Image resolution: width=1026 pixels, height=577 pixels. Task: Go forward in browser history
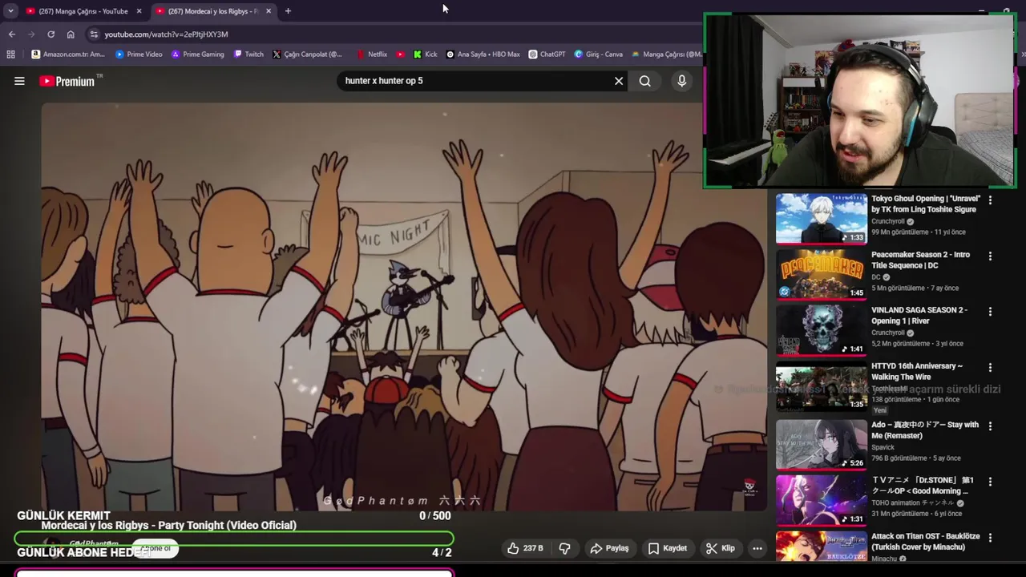[x=31, y=34]
